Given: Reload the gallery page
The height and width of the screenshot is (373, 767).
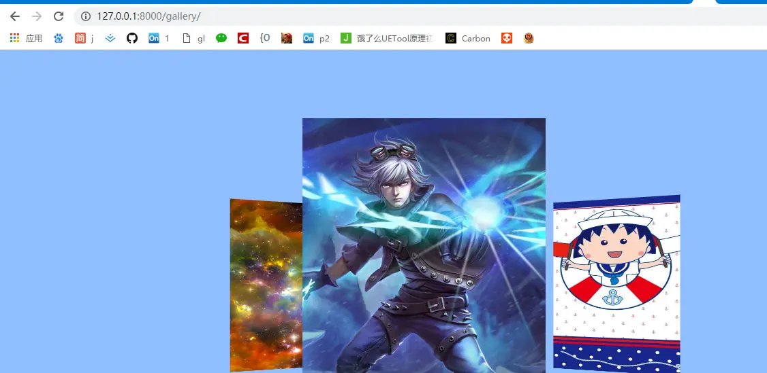Looking at the screenshot, I should pyautogui.click(x=59, y=16).
